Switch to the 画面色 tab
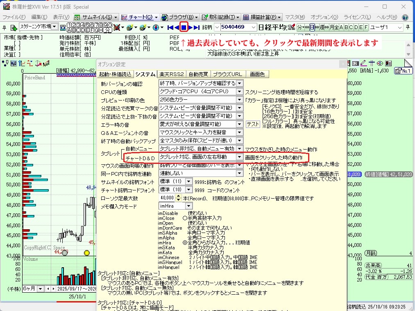The width and height of the screenshot is (415, 311). click(x=257, y=74)
